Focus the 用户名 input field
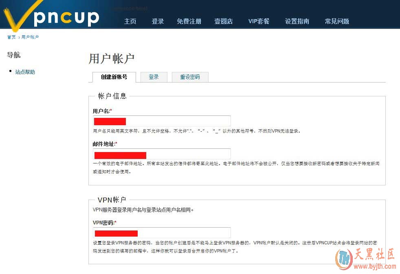This screenshot has height=274, width=400. pos(161,121)
